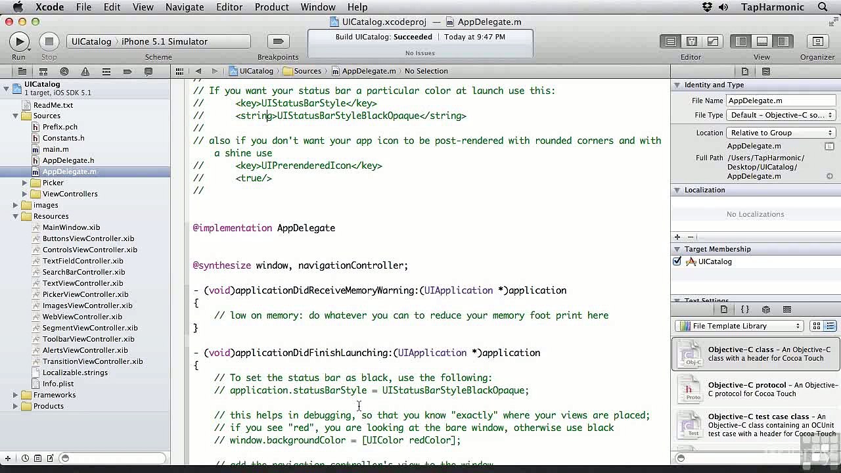Open the Product menu

271,7
